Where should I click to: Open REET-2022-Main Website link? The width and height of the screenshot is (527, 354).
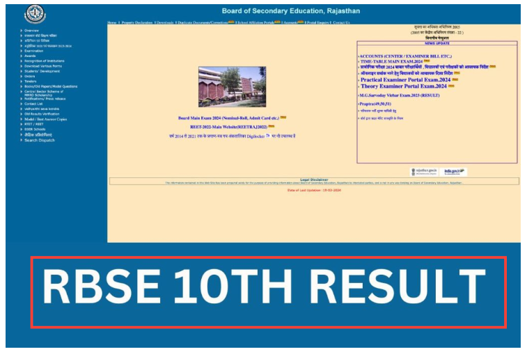(228, 127)
